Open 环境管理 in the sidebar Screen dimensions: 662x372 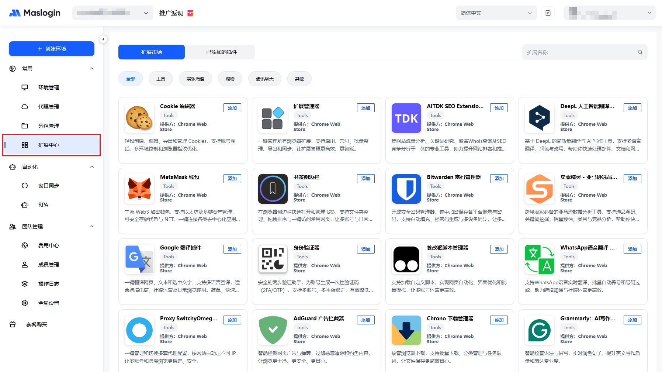tap(49, 87)
